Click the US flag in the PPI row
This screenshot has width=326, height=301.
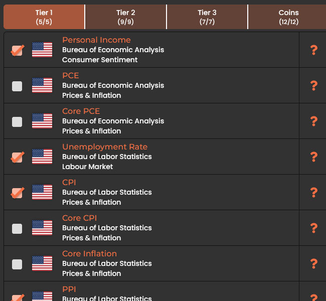[x=42, y=296]
